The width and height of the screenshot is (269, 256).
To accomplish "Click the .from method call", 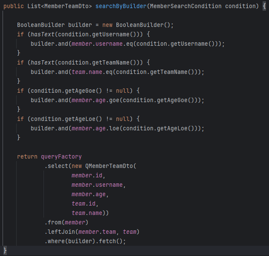I will pos(53,223).
